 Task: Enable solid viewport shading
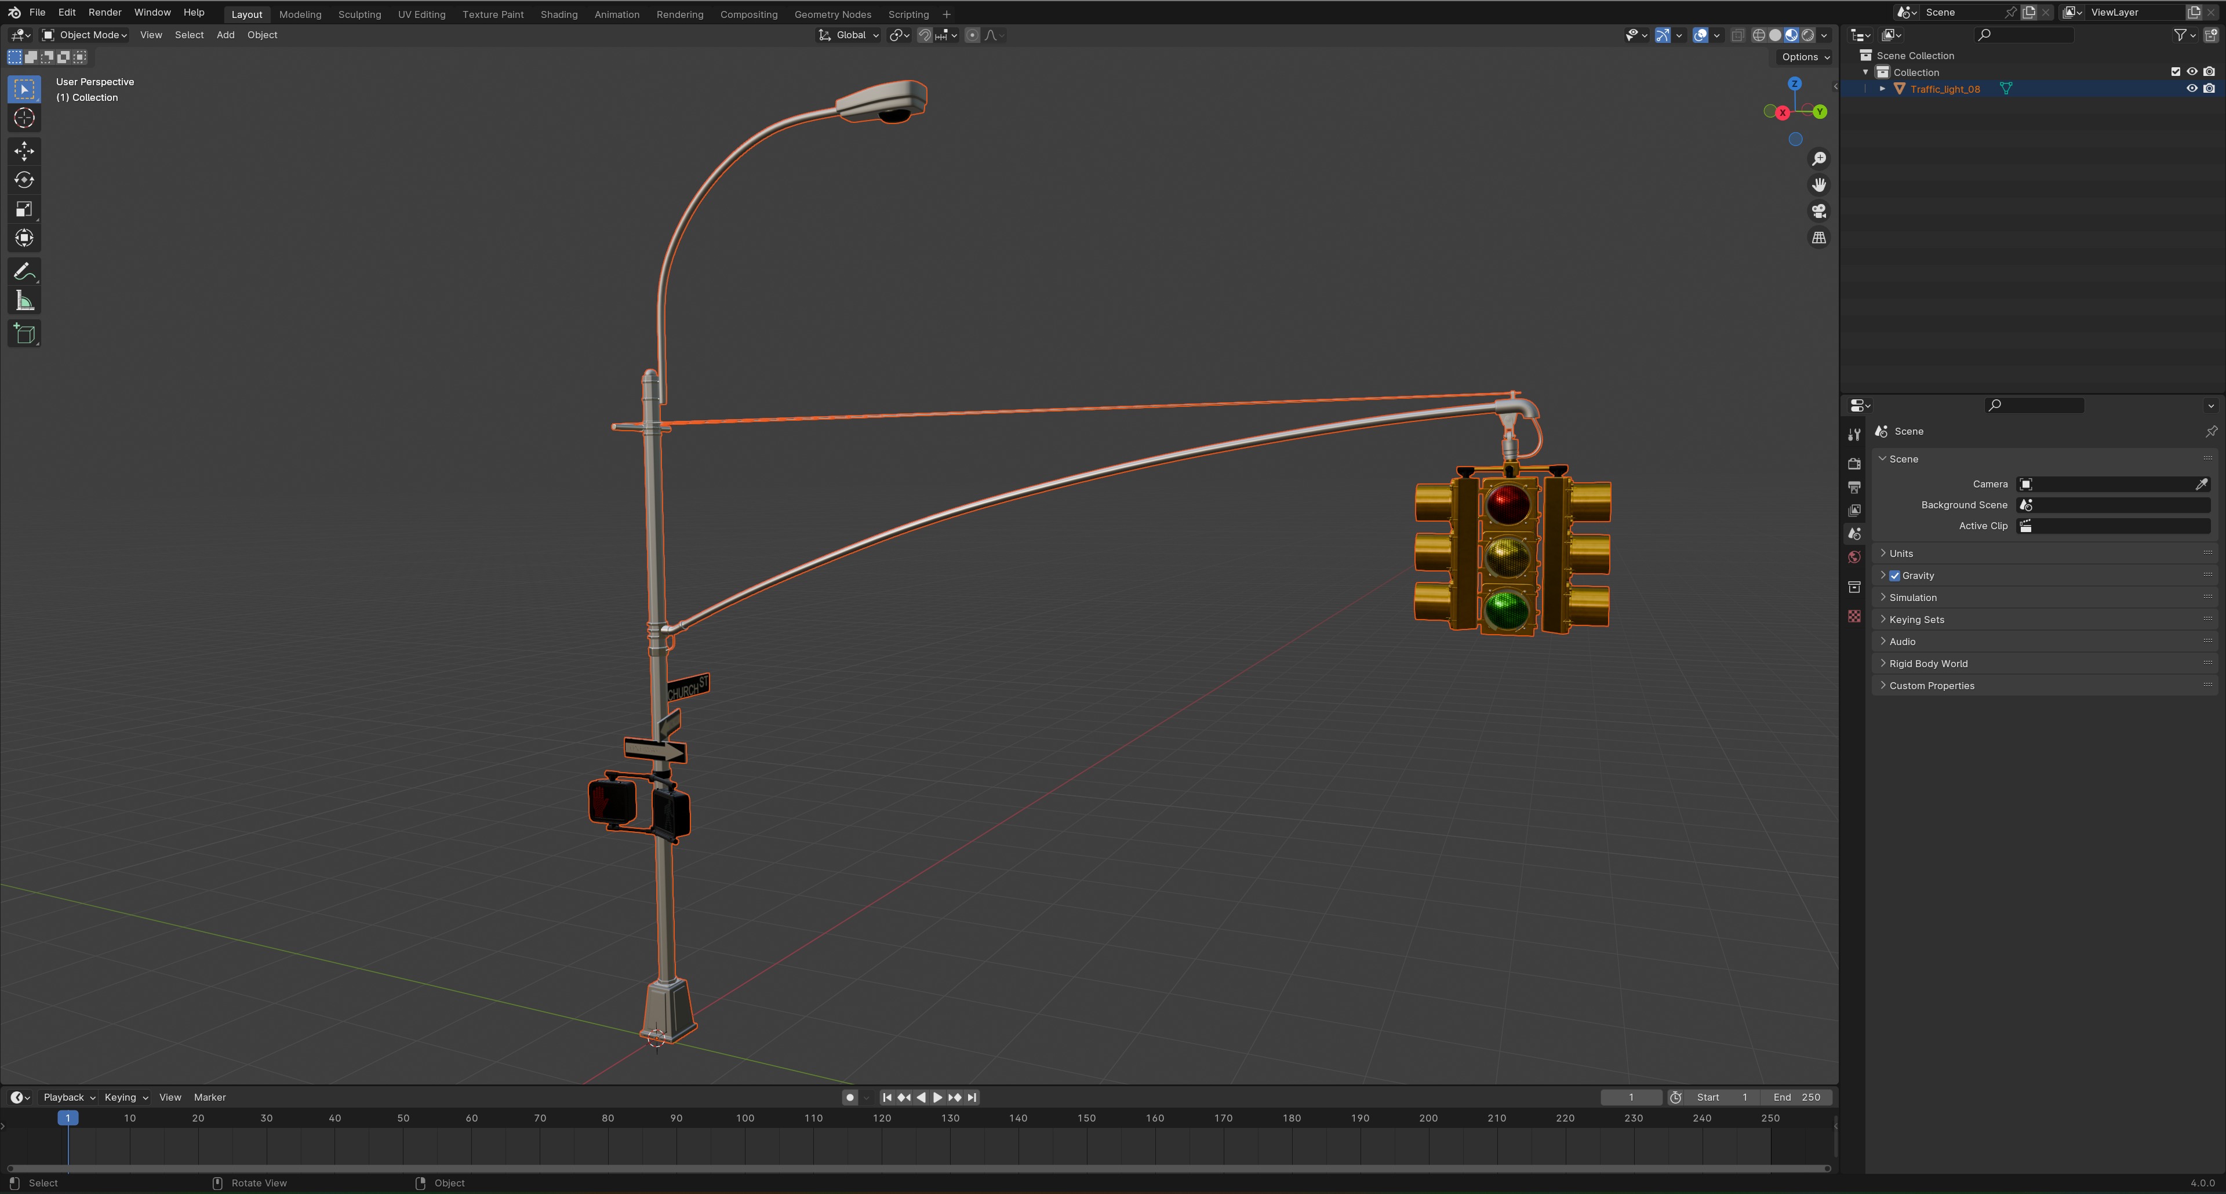point(1775,35)
